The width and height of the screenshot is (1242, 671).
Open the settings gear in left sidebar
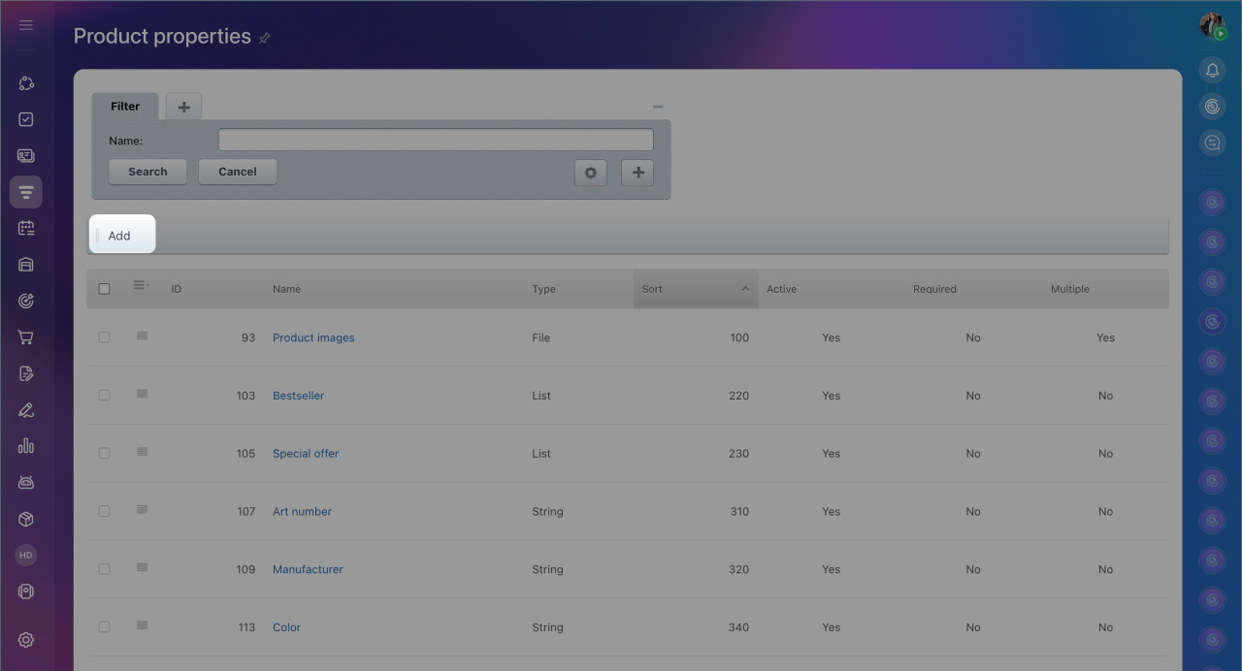tap(26, 640)
